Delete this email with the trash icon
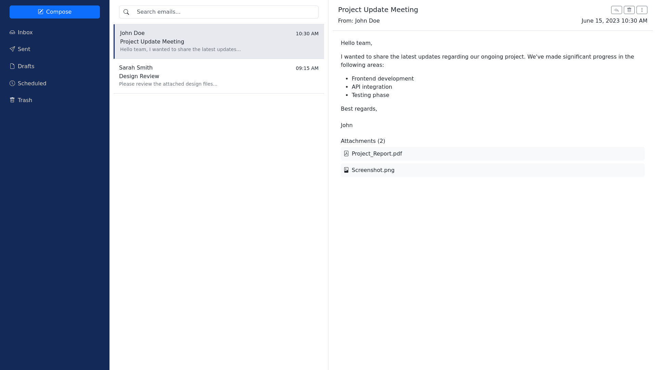 click(629, 10)
